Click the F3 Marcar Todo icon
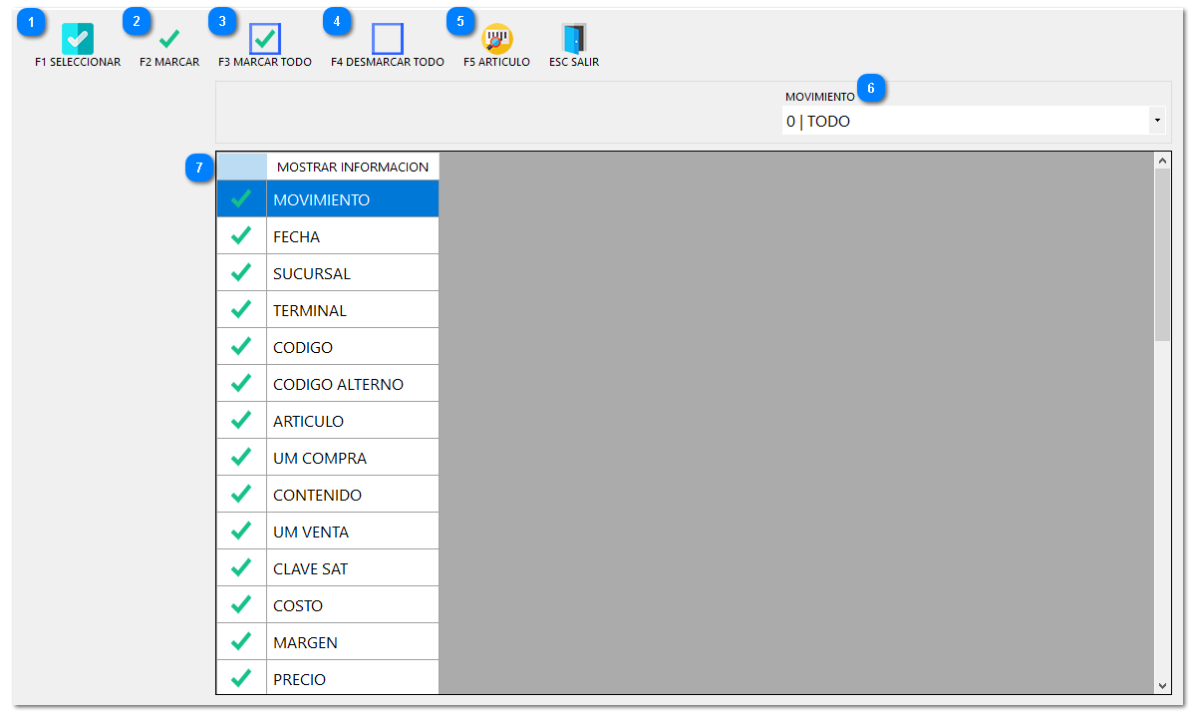 (x=265, y=39)
